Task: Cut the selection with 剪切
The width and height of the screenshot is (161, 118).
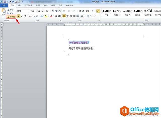Action: pos(10,10)
